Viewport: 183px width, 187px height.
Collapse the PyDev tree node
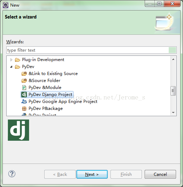tap(11, 67)
